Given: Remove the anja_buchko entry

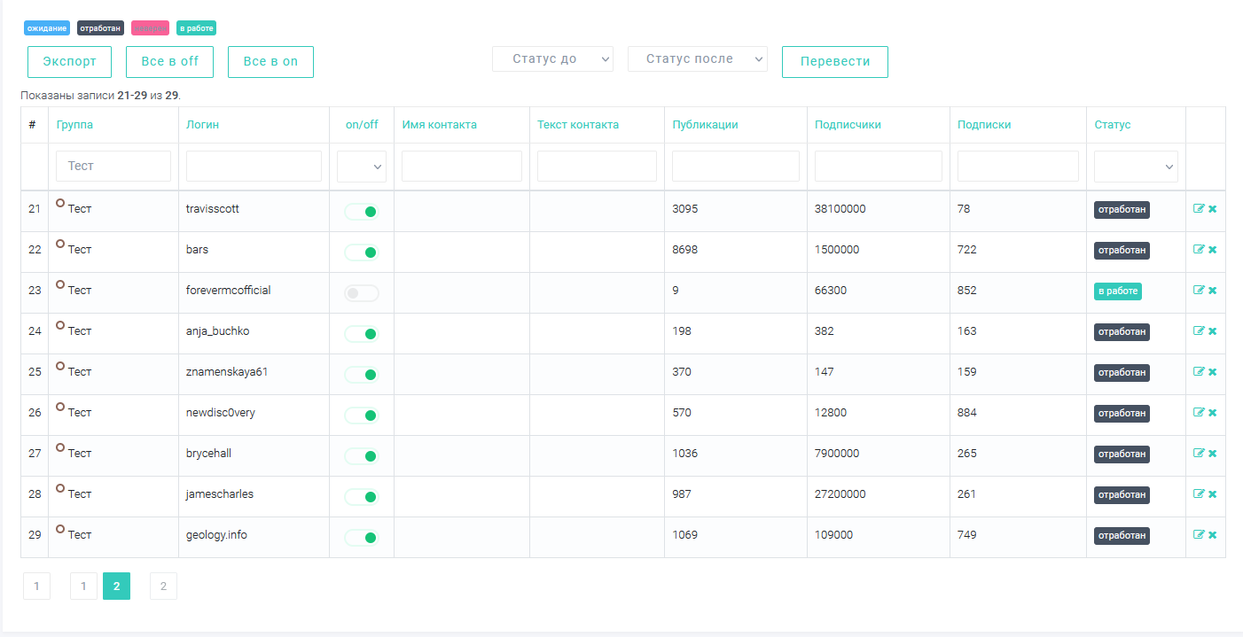Looking at the screenshot, I should 1212,331.
